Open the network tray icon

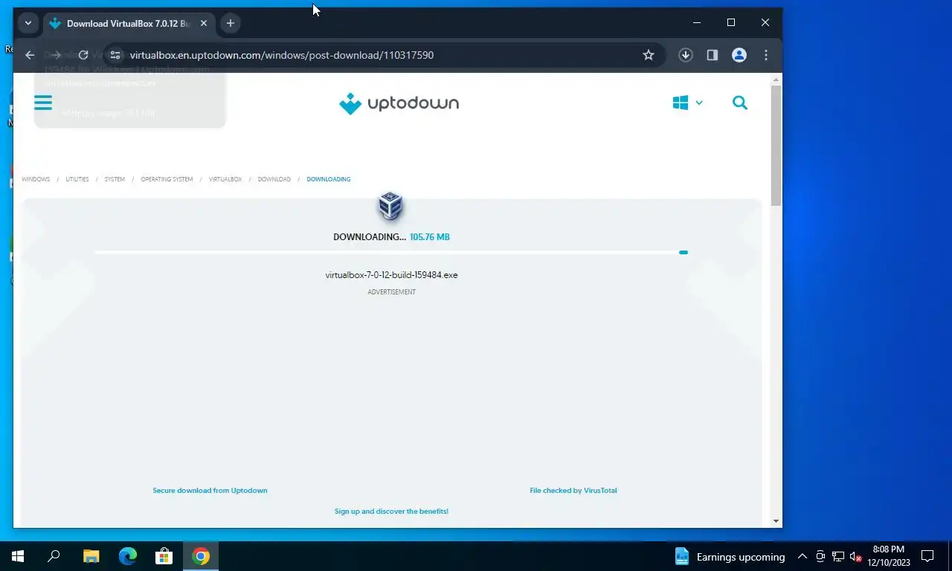tap(838, 556)
